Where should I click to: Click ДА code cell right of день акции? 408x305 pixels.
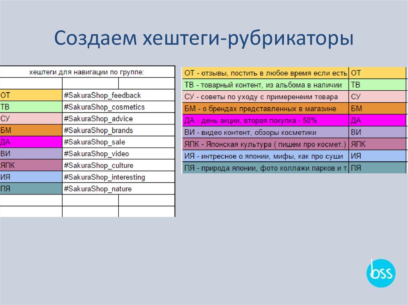pos(377,120)
